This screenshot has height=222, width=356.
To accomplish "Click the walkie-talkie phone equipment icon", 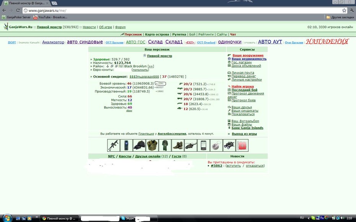I will pos(126,146).
